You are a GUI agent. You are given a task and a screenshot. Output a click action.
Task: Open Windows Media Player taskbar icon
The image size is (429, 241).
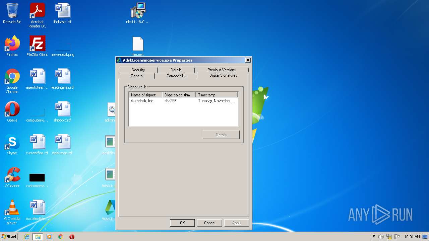(x=49, y=237)
